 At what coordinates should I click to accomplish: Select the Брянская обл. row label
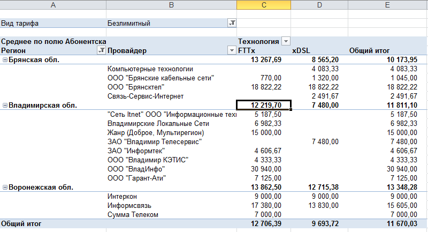coord(34,60)
